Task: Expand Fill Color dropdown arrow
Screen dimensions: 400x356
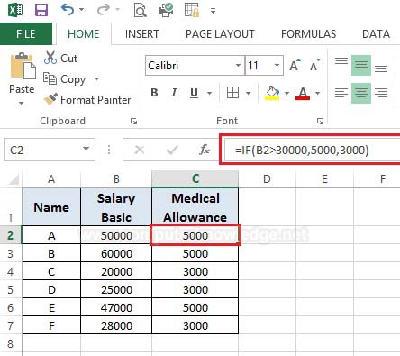Action: pyautogui.click(x=286, y=93)
